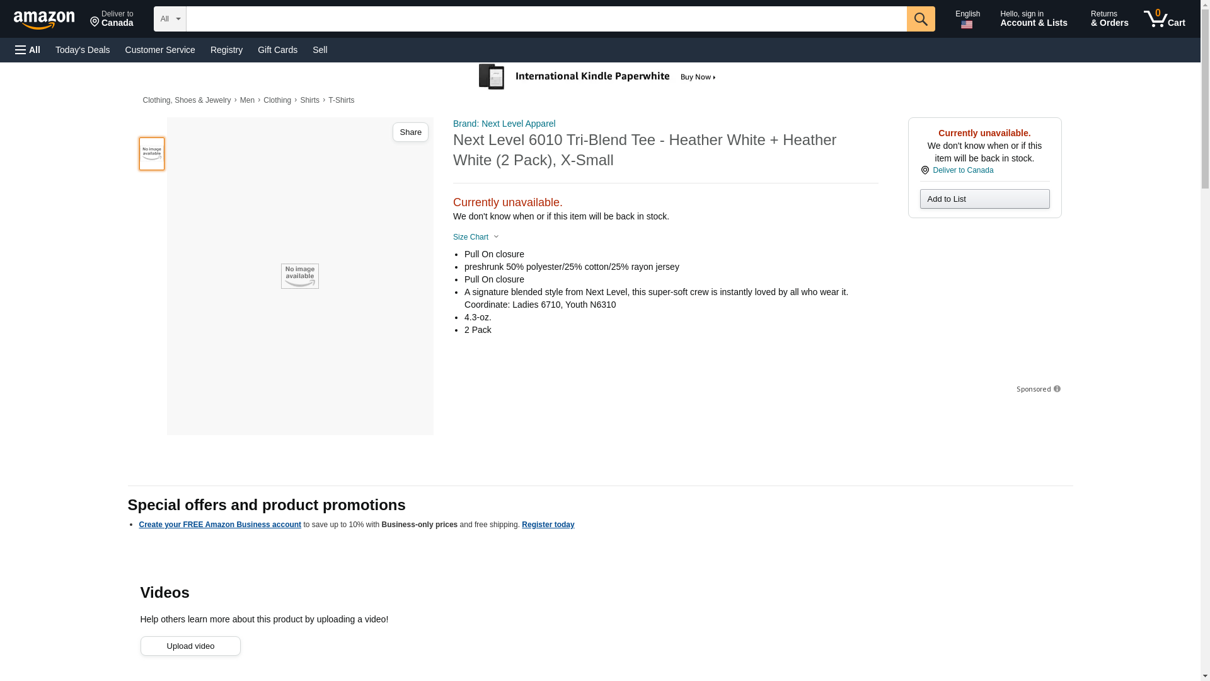Open the All hamburger menu

(x=28, y=50)
